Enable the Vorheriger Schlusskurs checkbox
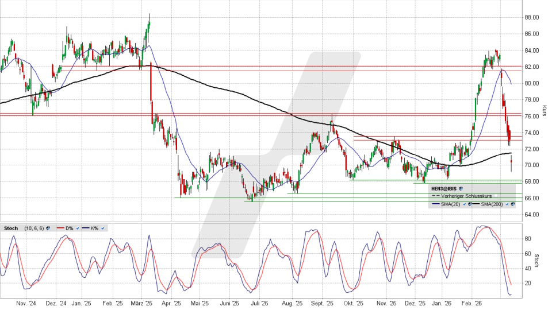The image size is (552, 310). click(496, 196)
